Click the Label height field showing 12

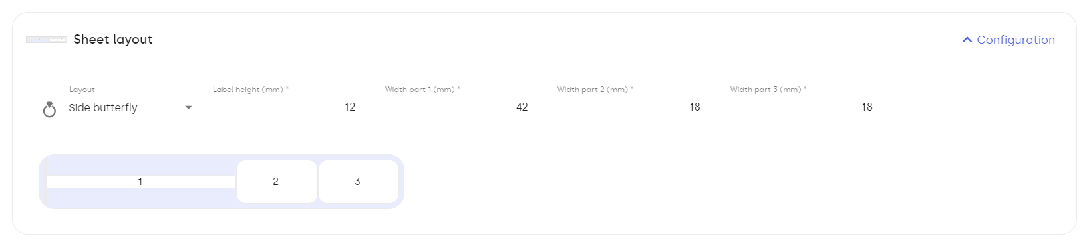290,107
